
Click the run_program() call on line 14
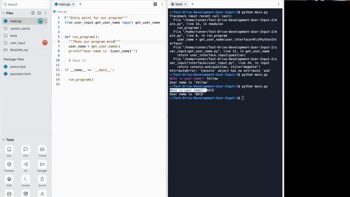pyautogui.click(x=81, y=79)
